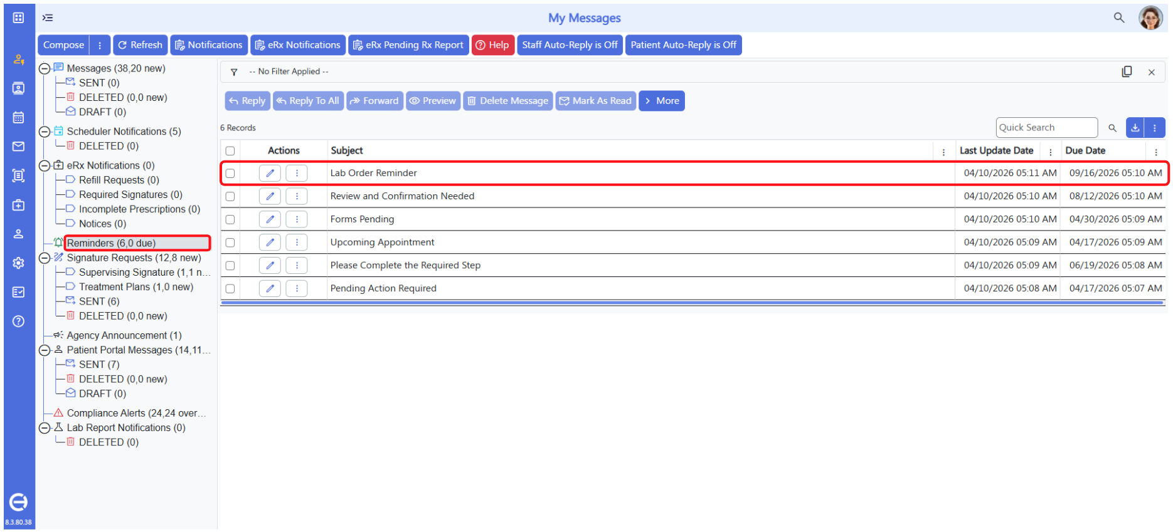Open Compliance Alerts folder

[136, 413]
